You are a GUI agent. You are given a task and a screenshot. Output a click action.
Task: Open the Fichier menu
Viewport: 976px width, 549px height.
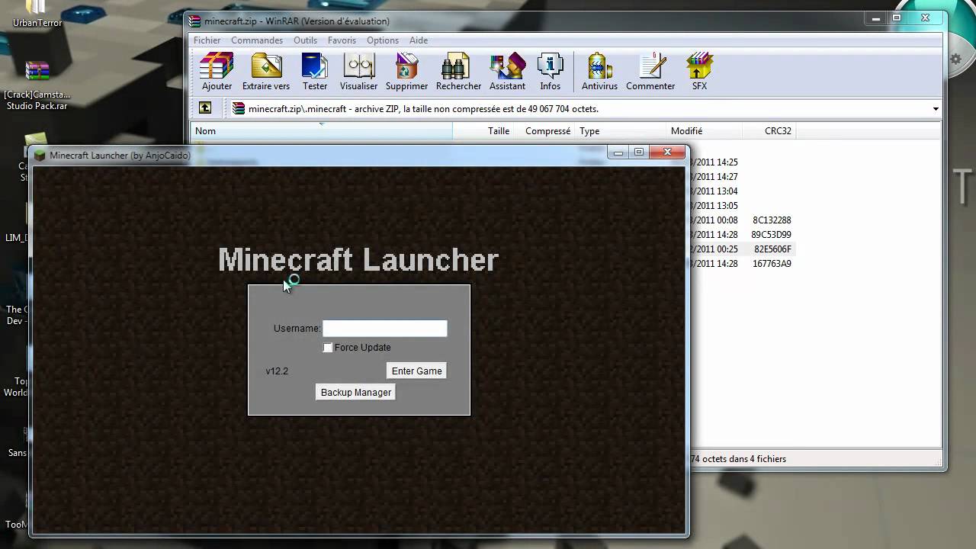coord(207,40)
